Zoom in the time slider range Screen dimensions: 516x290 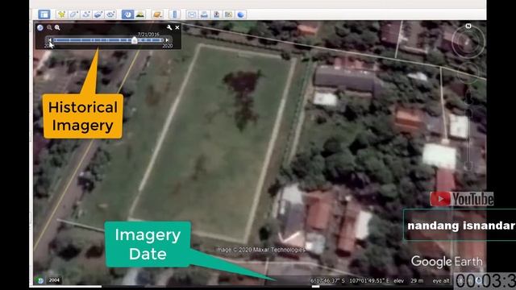[x=57, y=27]
